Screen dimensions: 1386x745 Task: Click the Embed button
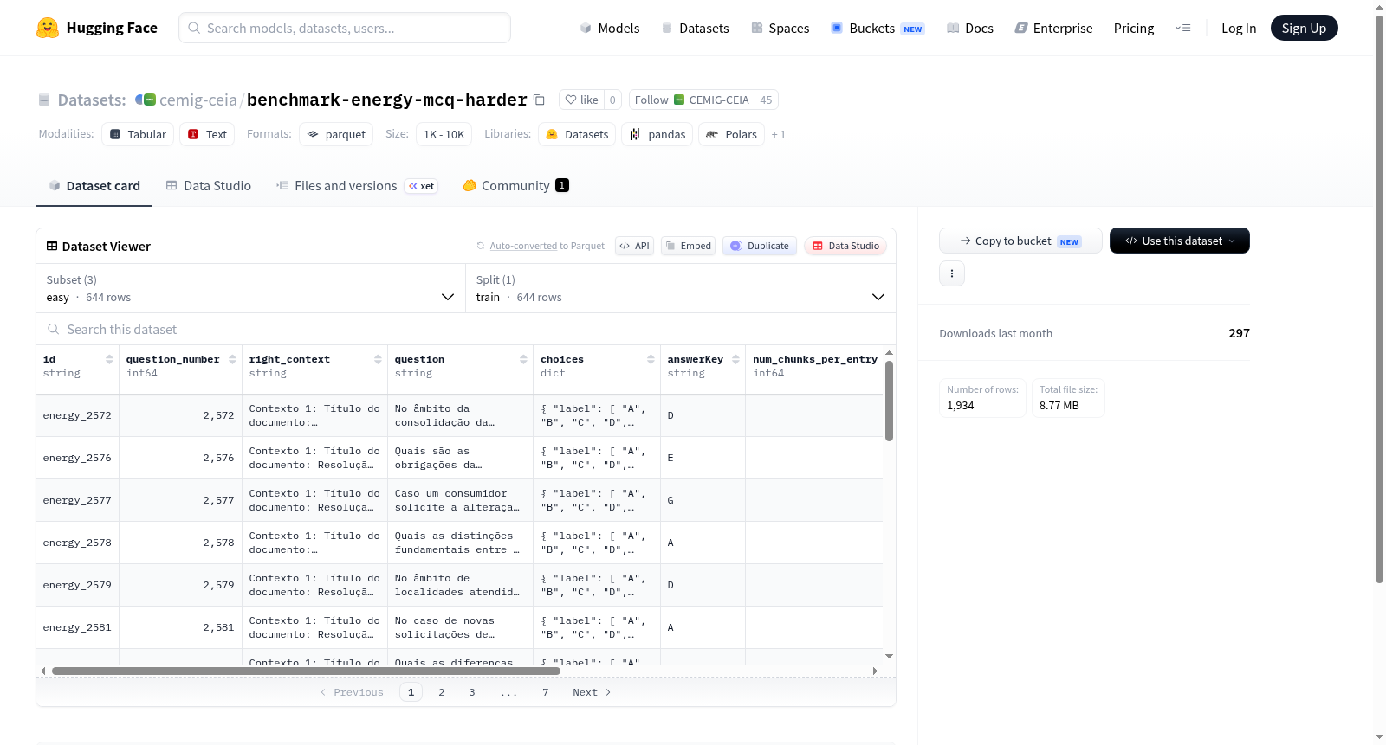pyautogui.click(x=688, y=246)
